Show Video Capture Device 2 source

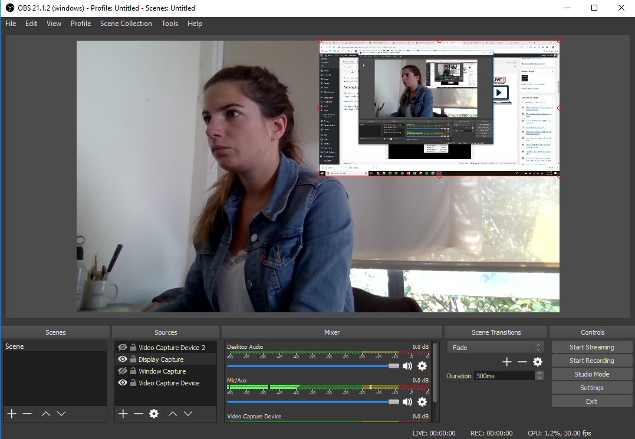point(122,347)
